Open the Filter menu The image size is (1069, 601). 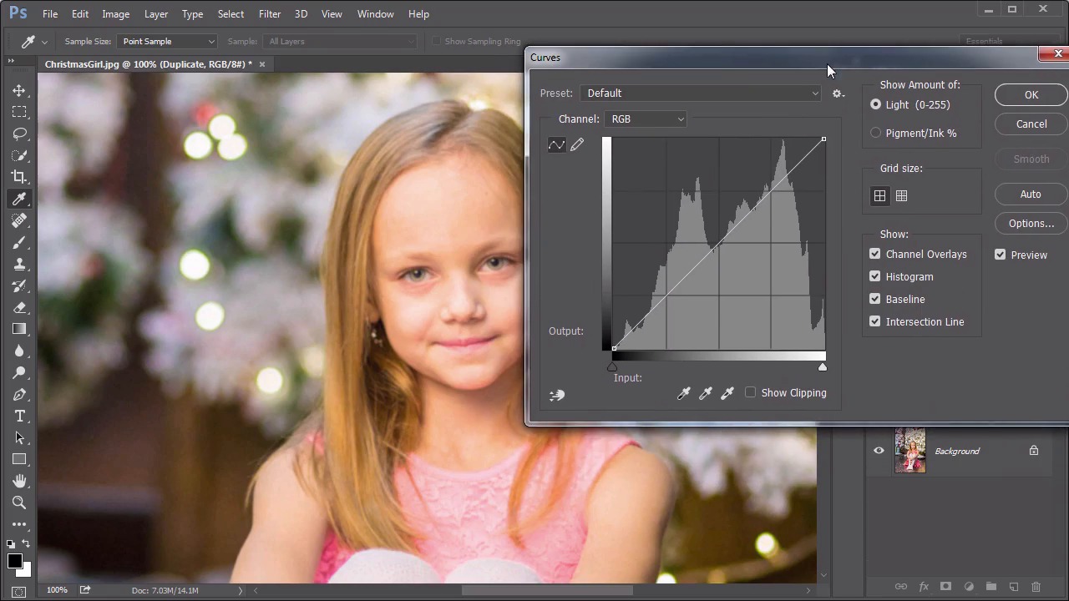pyautogui.click(x=270, y=14)
